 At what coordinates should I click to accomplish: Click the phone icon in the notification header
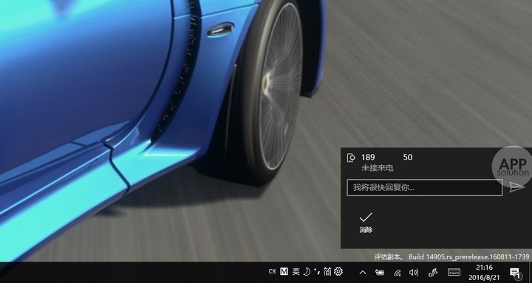click(351, 158)
